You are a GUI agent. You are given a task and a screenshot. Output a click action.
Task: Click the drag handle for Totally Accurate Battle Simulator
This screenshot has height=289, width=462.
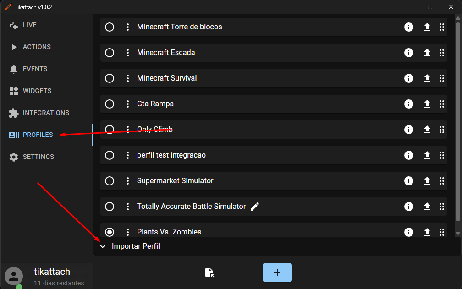pos(442,207)
